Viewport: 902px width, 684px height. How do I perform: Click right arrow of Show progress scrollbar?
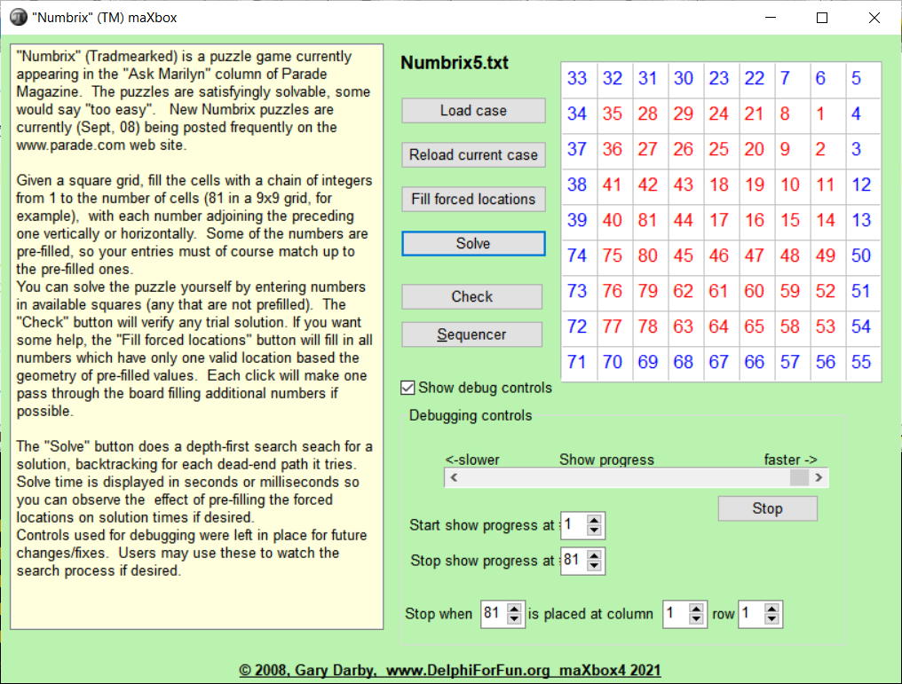pos(819,477)
